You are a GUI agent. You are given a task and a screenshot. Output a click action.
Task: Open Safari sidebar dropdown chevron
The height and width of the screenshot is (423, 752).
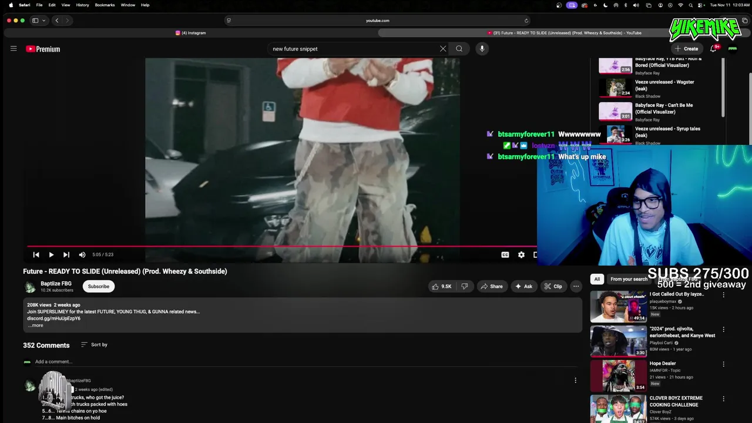[x=43, y=21]
